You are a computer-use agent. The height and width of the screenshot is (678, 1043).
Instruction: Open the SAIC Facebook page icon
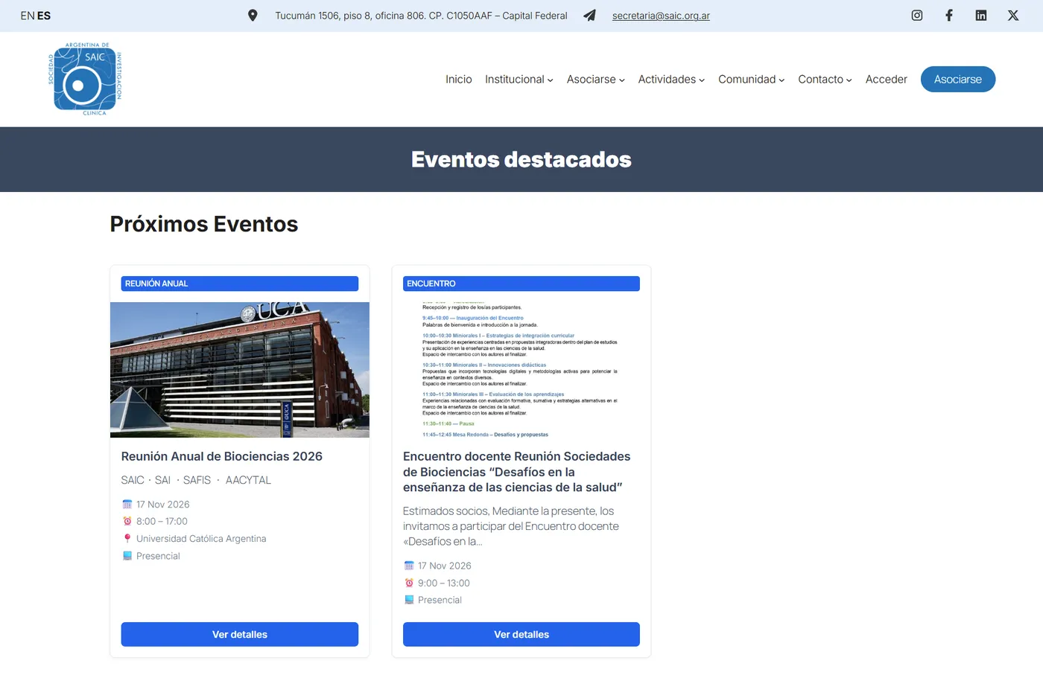coord(949,16)
